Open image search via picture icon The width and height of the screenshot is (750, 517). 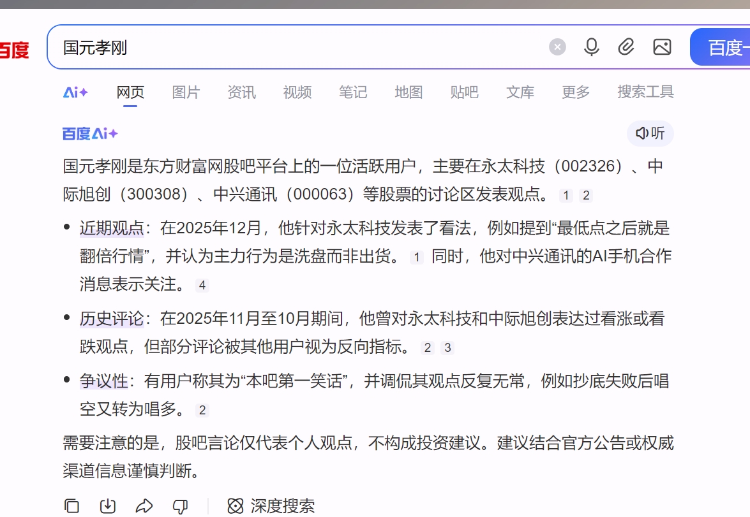point(662,47)
